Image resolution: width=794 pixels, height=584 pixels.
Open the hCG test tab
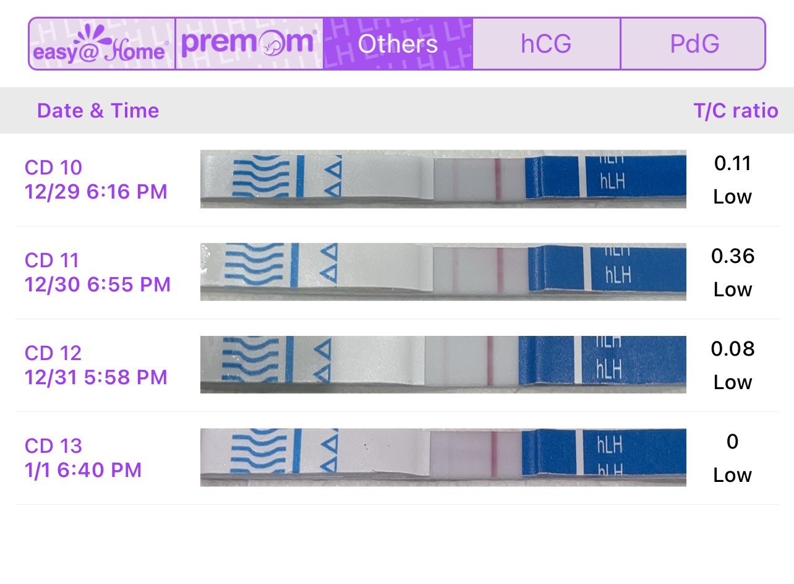(546, 43)
